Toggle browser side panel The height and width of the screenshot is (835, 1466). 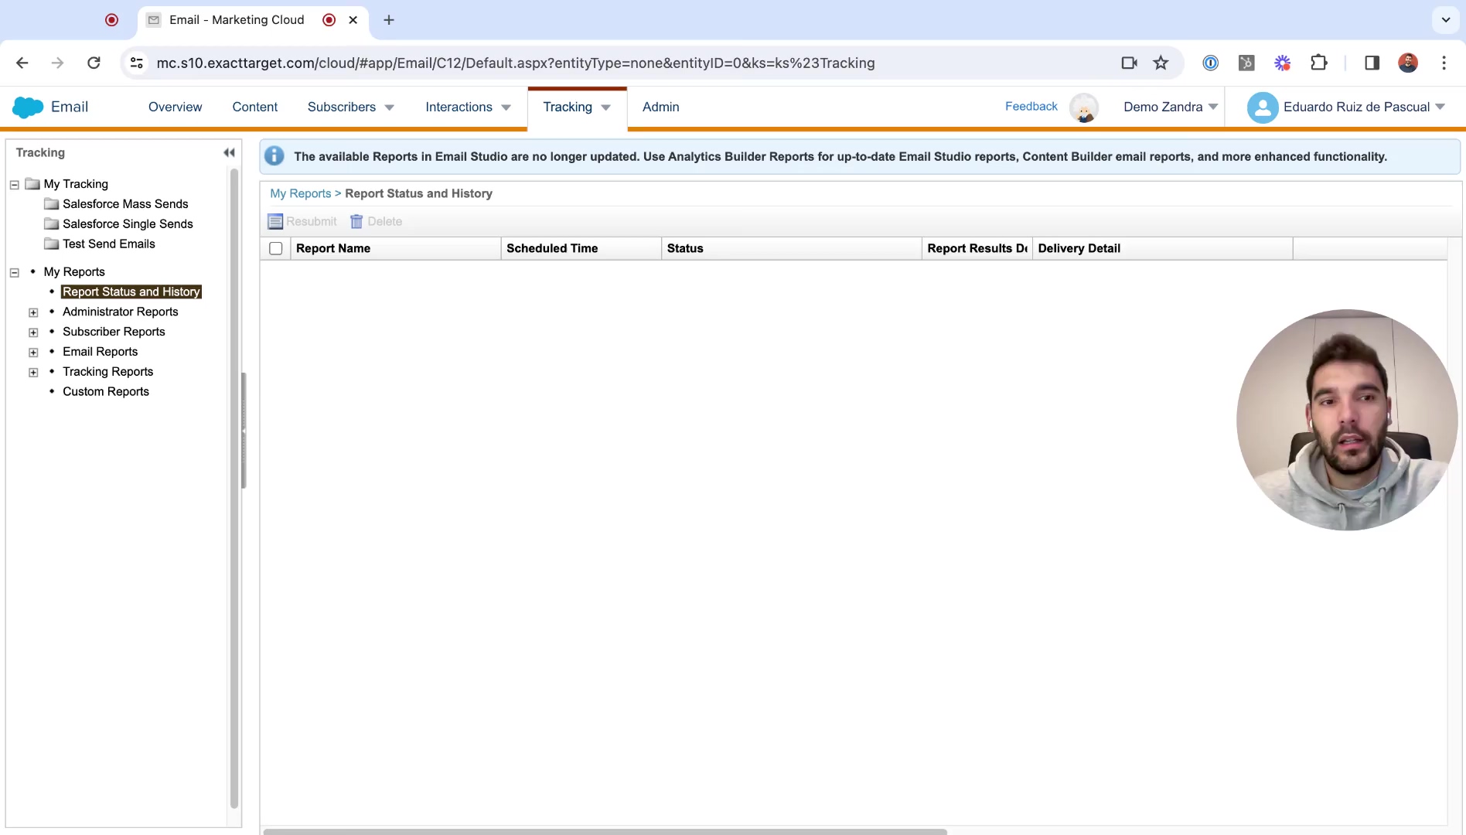1372,63
